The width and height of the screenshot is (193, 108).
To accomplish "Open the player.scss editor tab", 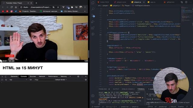I will click(x=120, y=2).
